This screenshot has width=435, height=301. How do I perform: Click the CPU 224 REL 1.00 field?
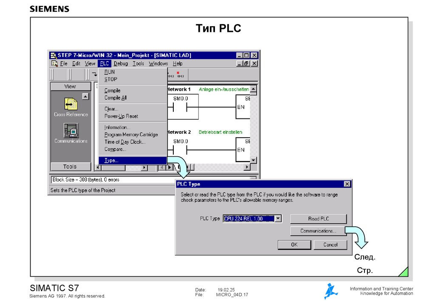(249, 219)
